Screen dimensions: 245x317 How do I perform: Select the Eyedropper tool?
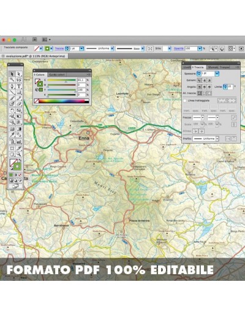tap(12, 135)
